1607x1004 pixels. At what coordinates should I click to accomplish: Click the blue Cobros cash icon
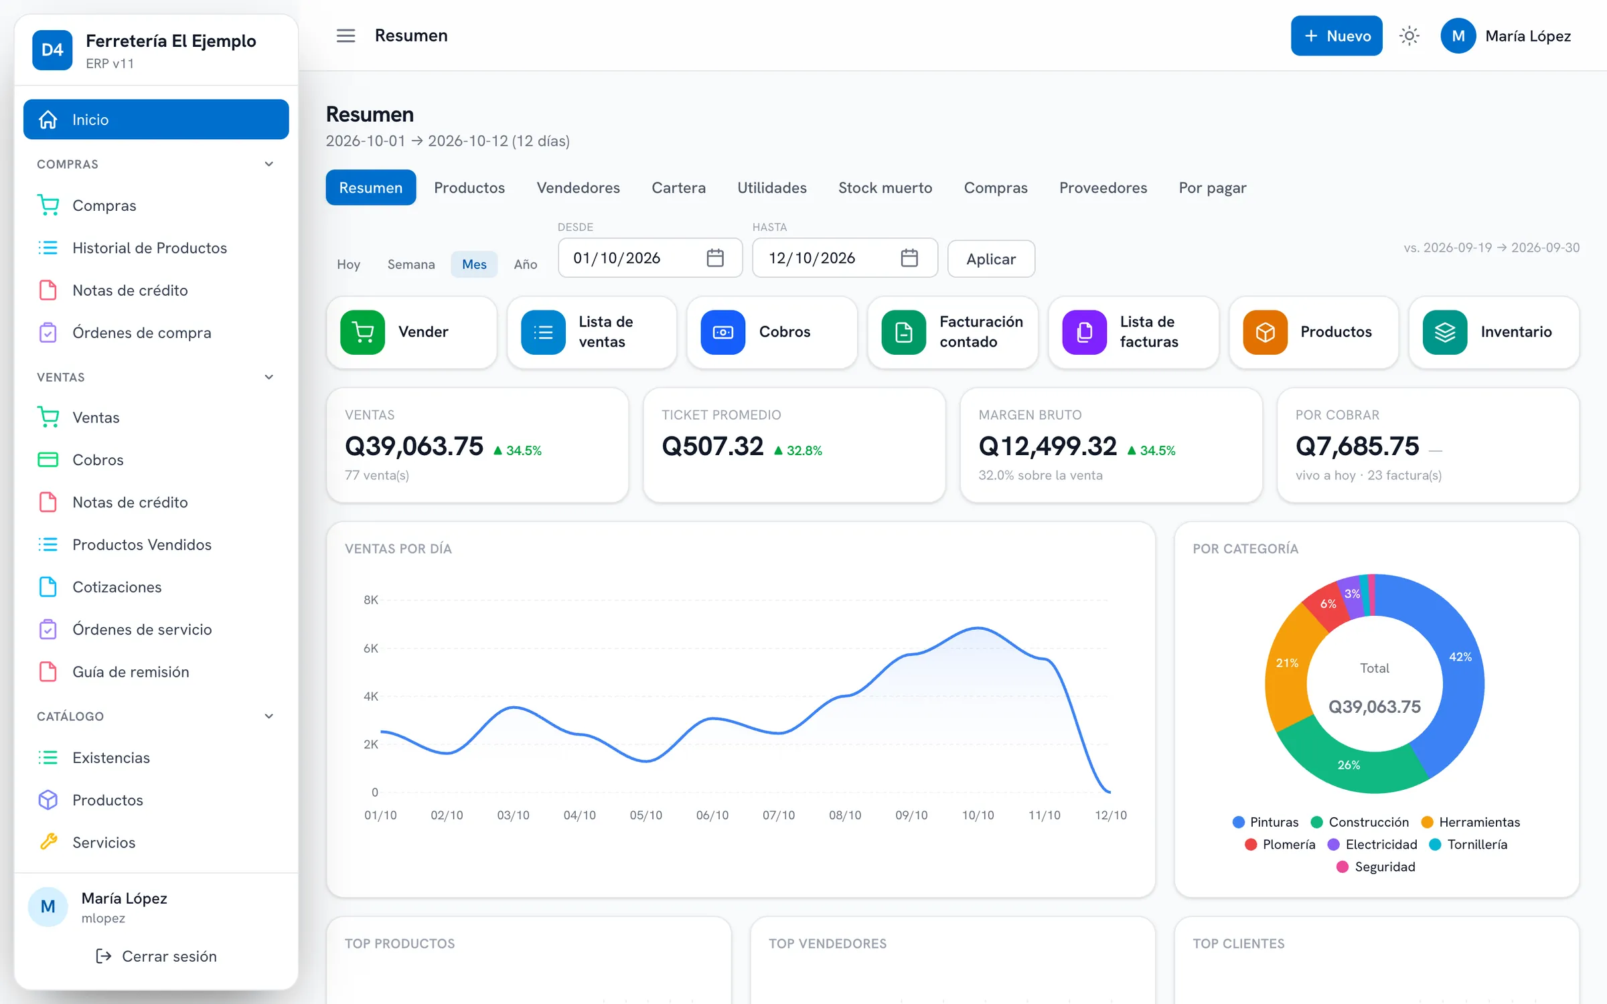[723, 332]
